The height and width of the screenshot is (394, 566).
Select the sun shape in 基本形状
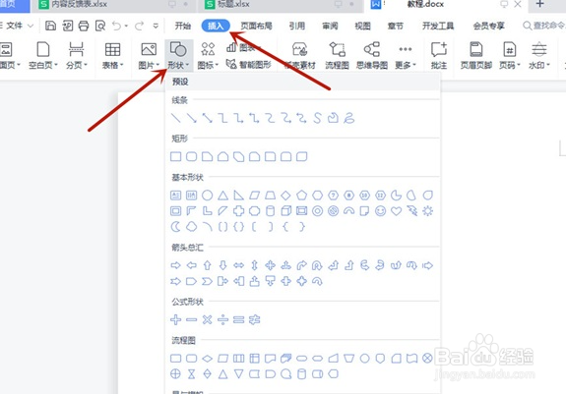(x=427, y=211)
